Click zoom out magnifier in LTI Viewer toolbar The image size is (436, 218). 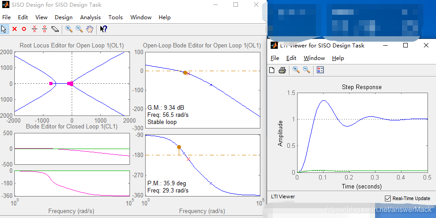306,70
